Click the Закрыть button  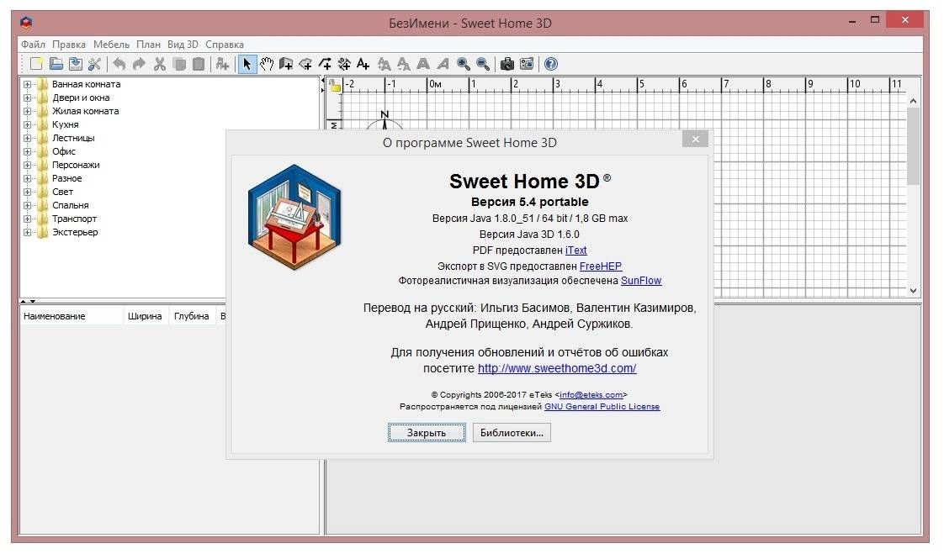[x=427, y=433]
